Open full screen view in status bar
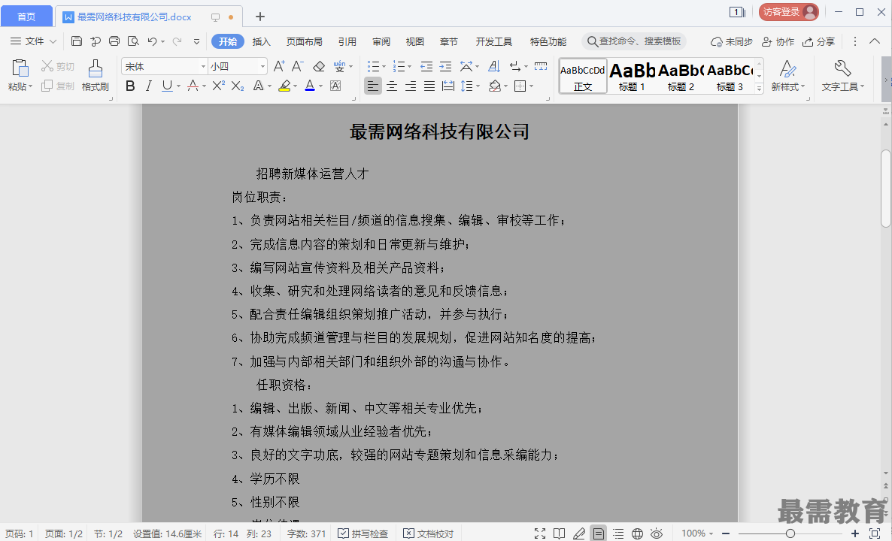 (540, 533)
